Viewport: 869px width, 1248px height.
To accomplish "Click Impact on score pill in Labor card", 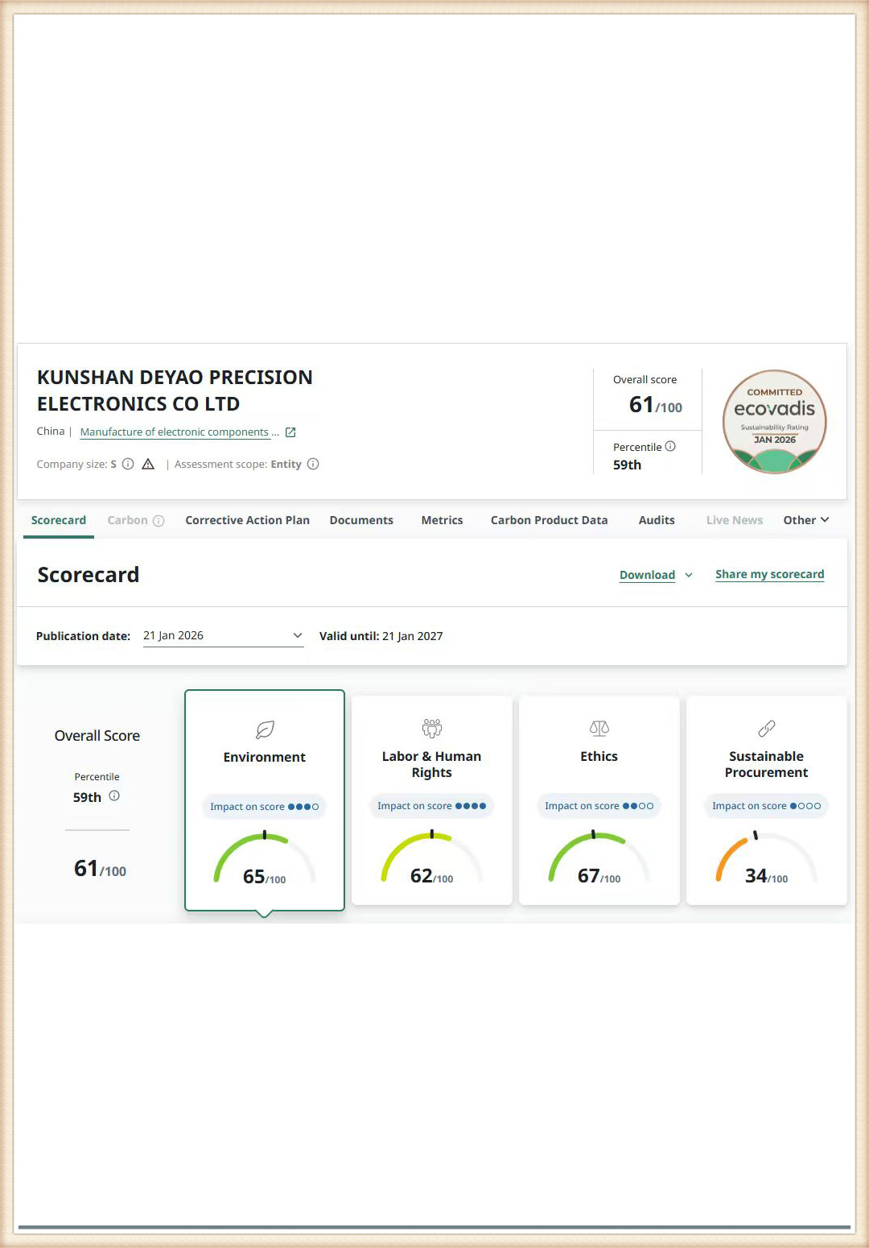I will coord(432,806).
